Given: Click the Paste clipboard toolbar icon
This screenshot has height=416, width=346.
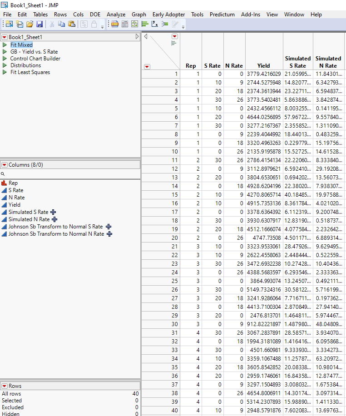Looking at the screenshot, I should tap(71, 24).
